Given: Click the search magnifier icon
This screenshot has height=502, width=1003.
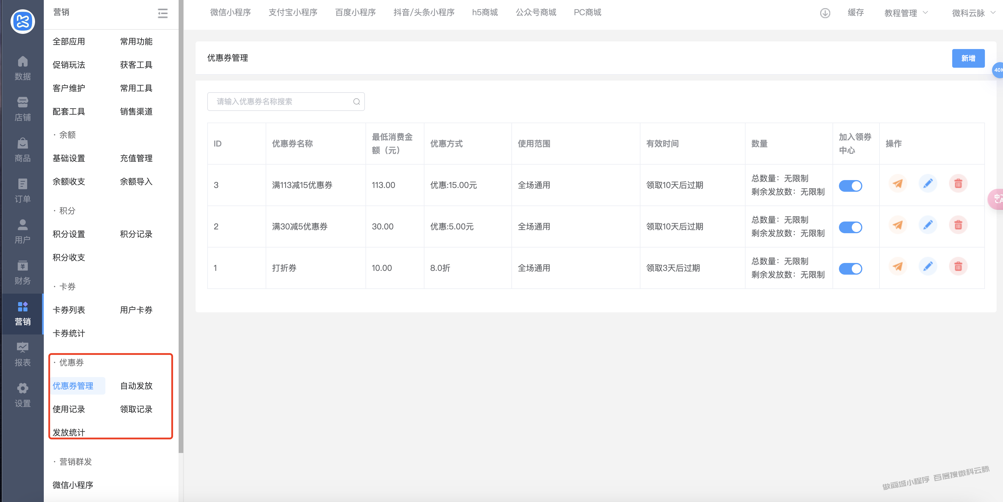Looking at the screenshot, I should [x=356, y=102].
